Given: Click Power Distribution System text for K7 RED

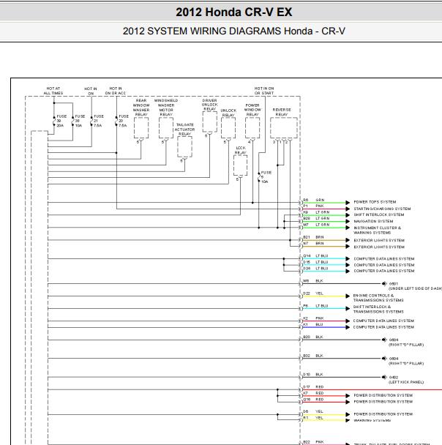Looking at the screenshot, I should (x=383, y=395).
